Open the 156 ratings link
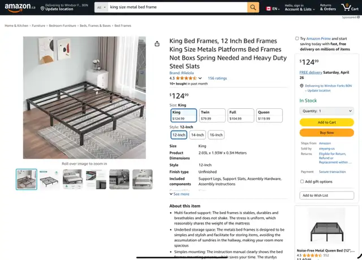This screenshot has width=362, height=260. pyautogui.click(x=217, y=78)
